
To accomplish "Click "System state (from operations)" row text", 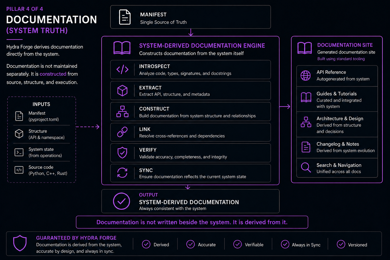I will point(45,152).
